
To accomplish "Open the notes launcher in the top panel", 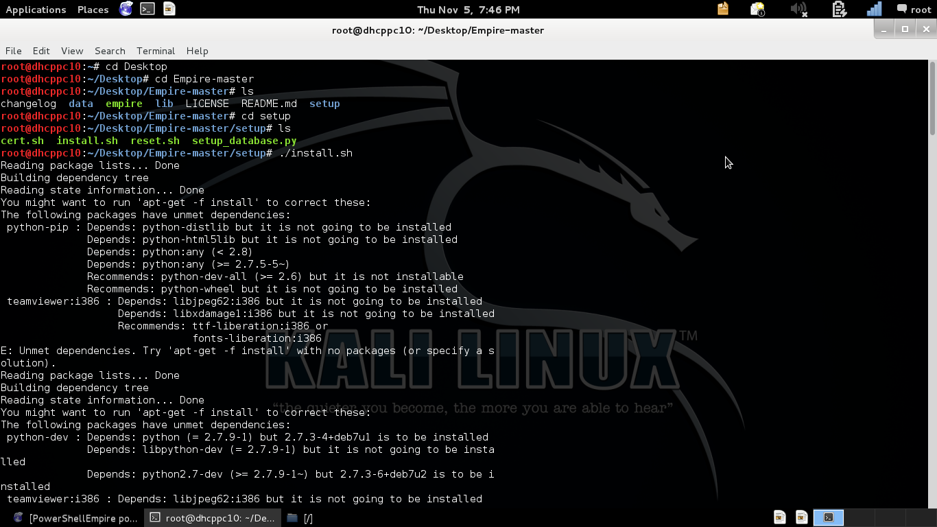I will (169, 9).
